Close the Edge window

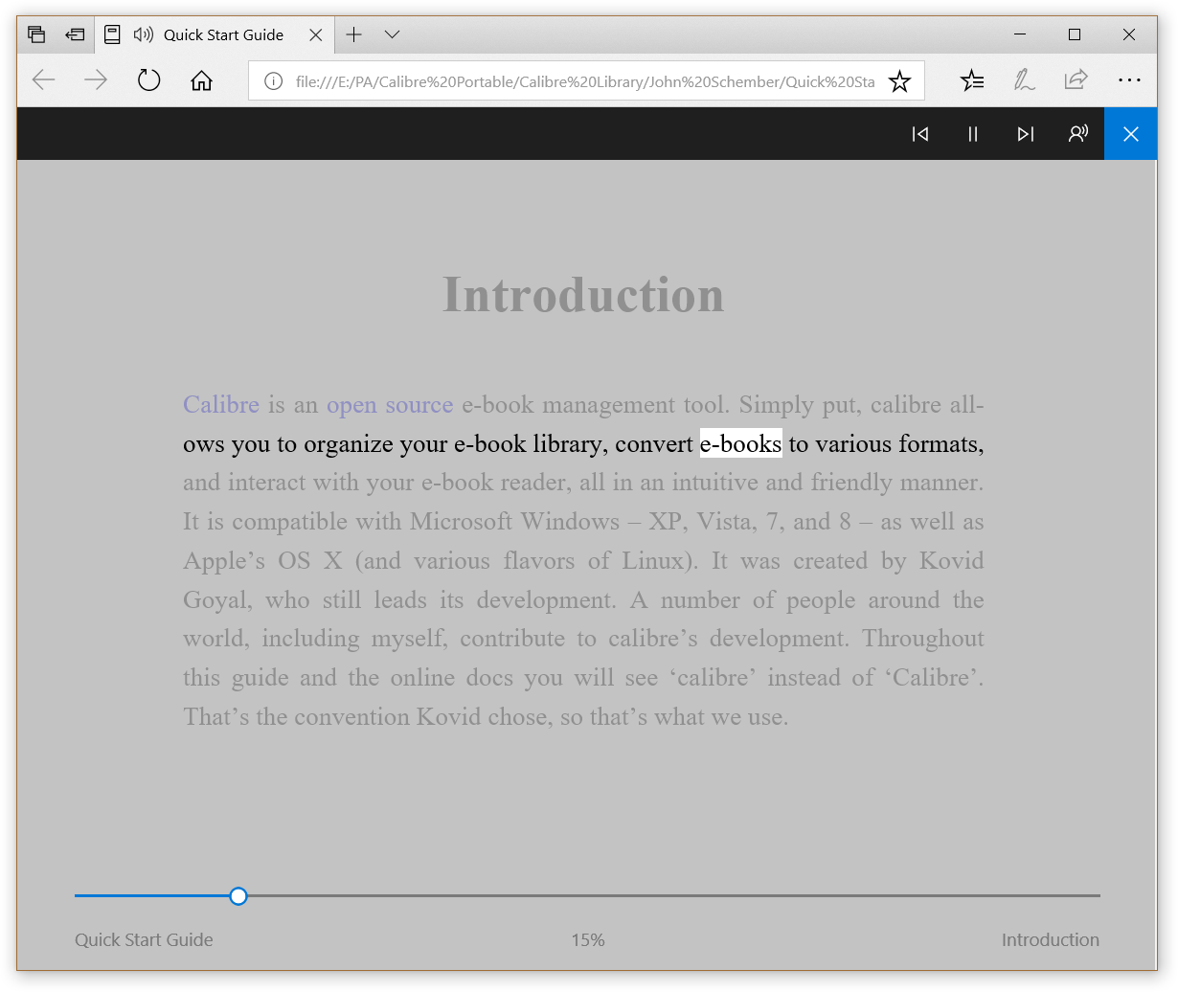click(x=1129, y=34)
